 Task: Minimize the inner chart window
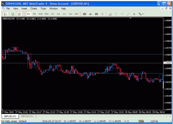[x=162, y=9]
